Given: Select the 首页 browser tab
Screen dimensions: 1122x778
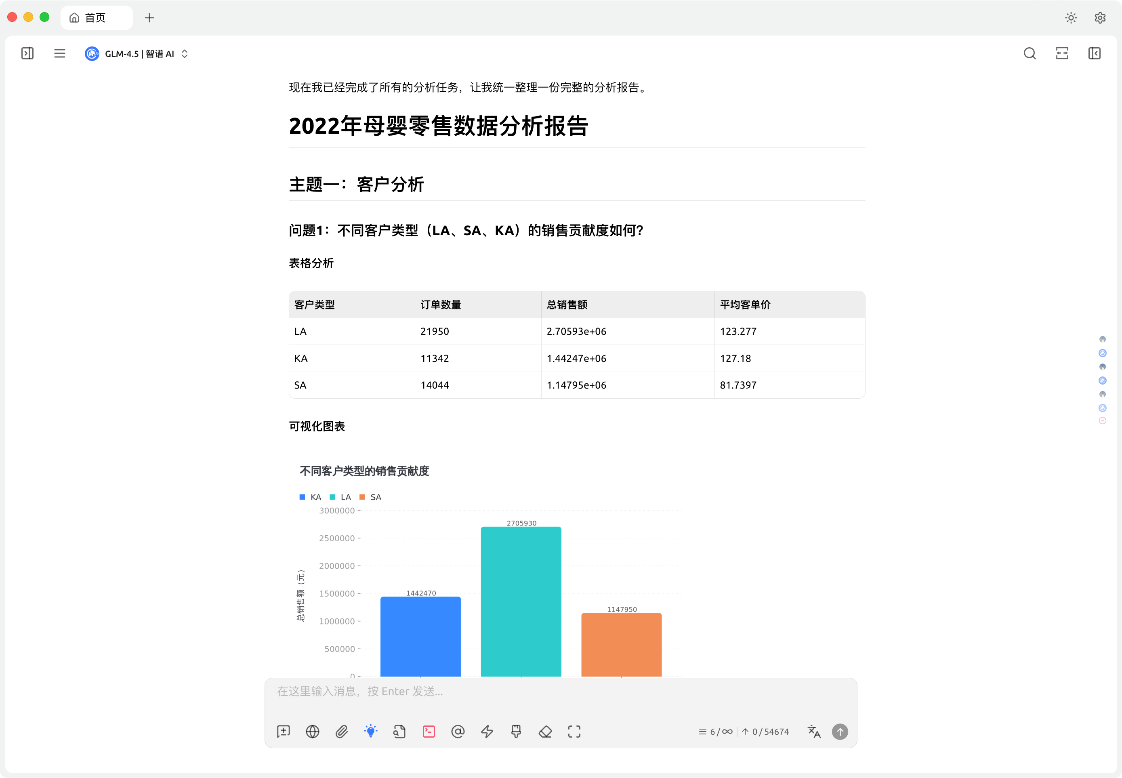Looking at the screenshot, I should click(x=97, y=17).
